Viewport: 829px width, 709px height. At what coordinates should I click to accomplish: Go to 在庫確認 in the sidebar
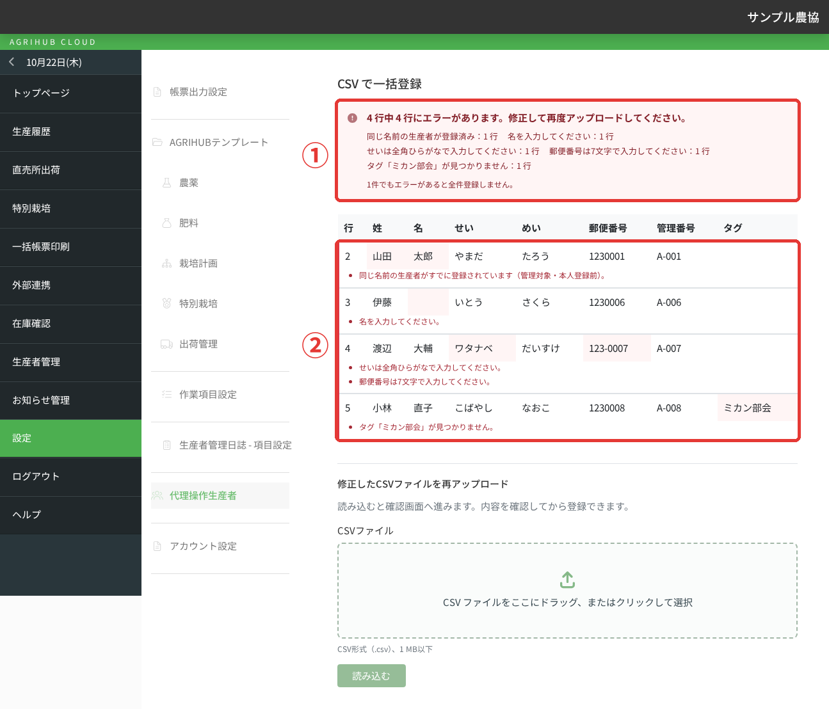tap(70, 324)
